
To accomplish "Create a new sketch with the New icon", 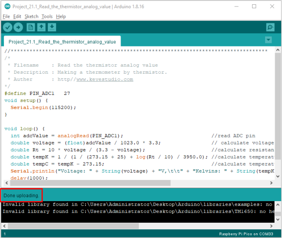I will (30, 27).
